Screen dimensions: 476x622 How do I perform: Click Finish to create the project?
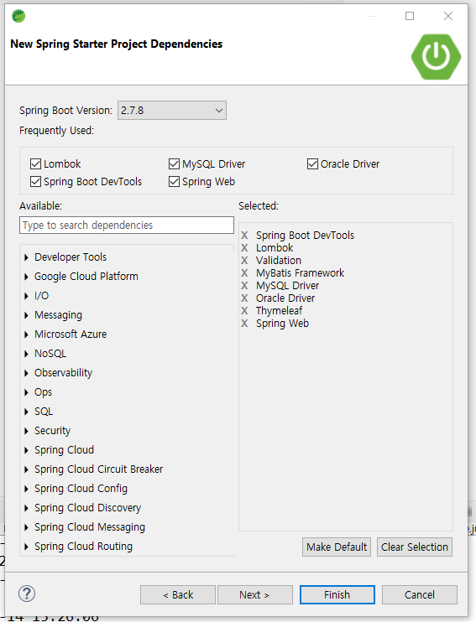click(337, 594)
